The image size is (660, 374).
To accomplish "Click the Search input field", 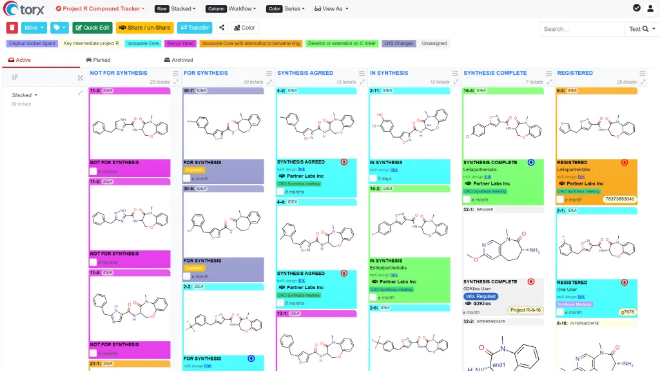I will [x=581, y=29].
